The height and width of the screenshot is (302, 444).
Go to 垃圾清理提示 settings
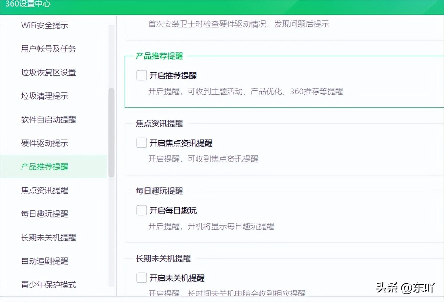[x=45, y=96]
